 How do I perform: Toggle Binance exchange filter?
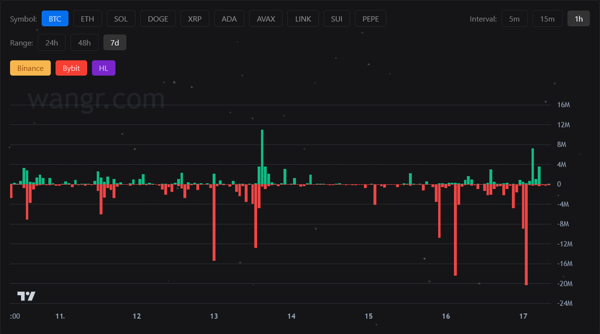(30, 68)
